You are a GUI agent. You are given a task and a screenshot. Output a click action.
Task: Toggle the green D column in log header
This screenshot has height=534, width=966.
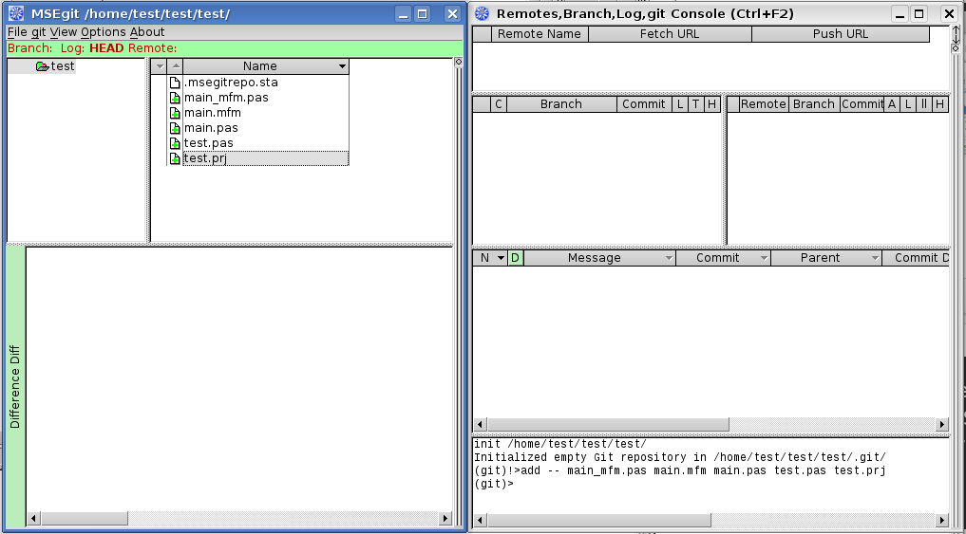pyautogui.click(x=515, y=258)
